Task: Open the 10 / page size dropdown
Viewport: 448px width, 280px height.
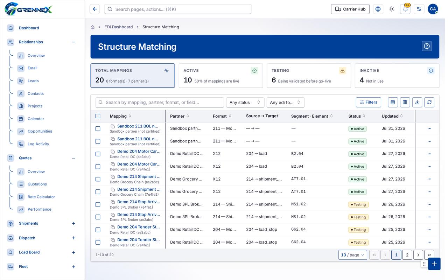Action: (353, 255)
